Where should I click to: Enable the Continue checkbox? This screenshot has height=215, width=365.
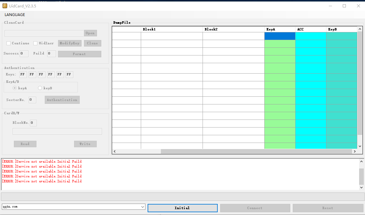click(9, 43)
